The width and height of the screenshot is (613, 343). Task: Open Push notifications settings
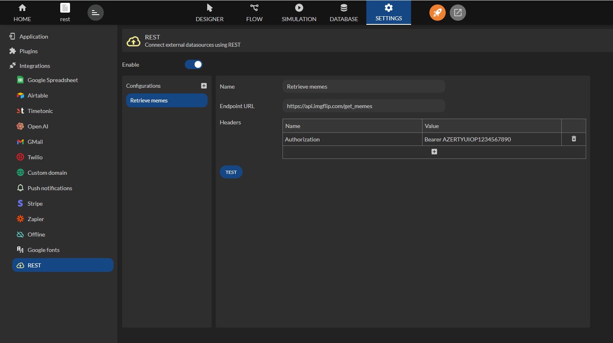coord(63,188)
